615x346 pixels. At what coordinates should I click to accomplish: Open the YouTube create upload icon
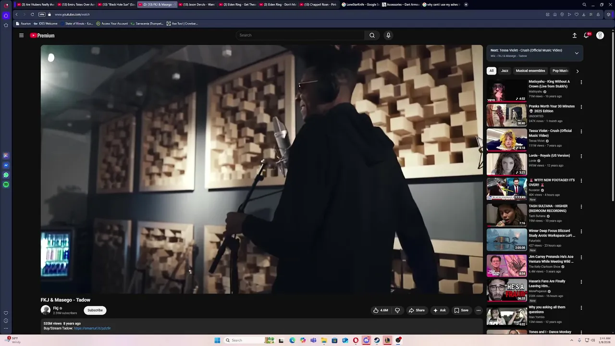(574, 36)
